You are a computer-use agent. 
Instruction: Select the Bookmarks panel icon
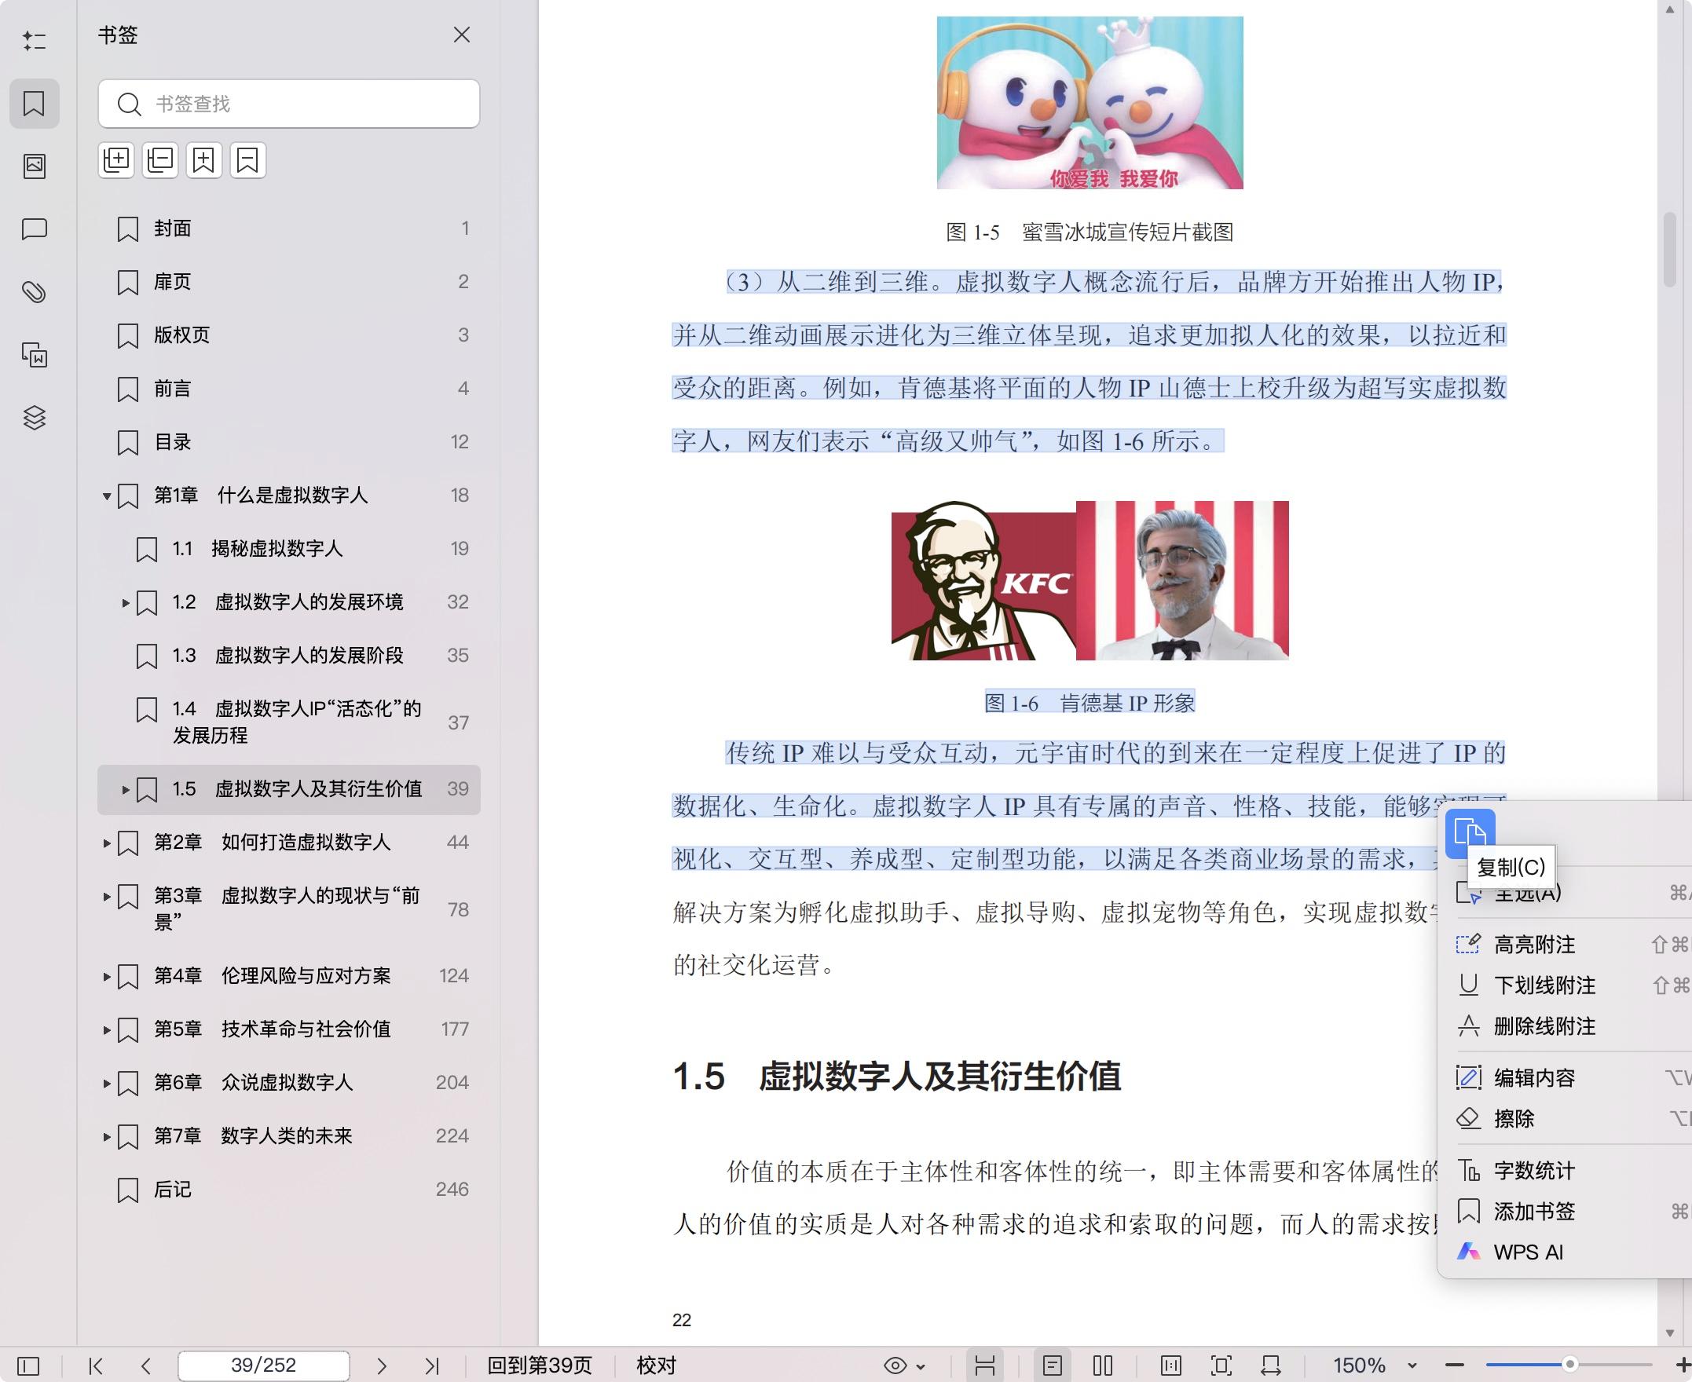coord(35,104)
